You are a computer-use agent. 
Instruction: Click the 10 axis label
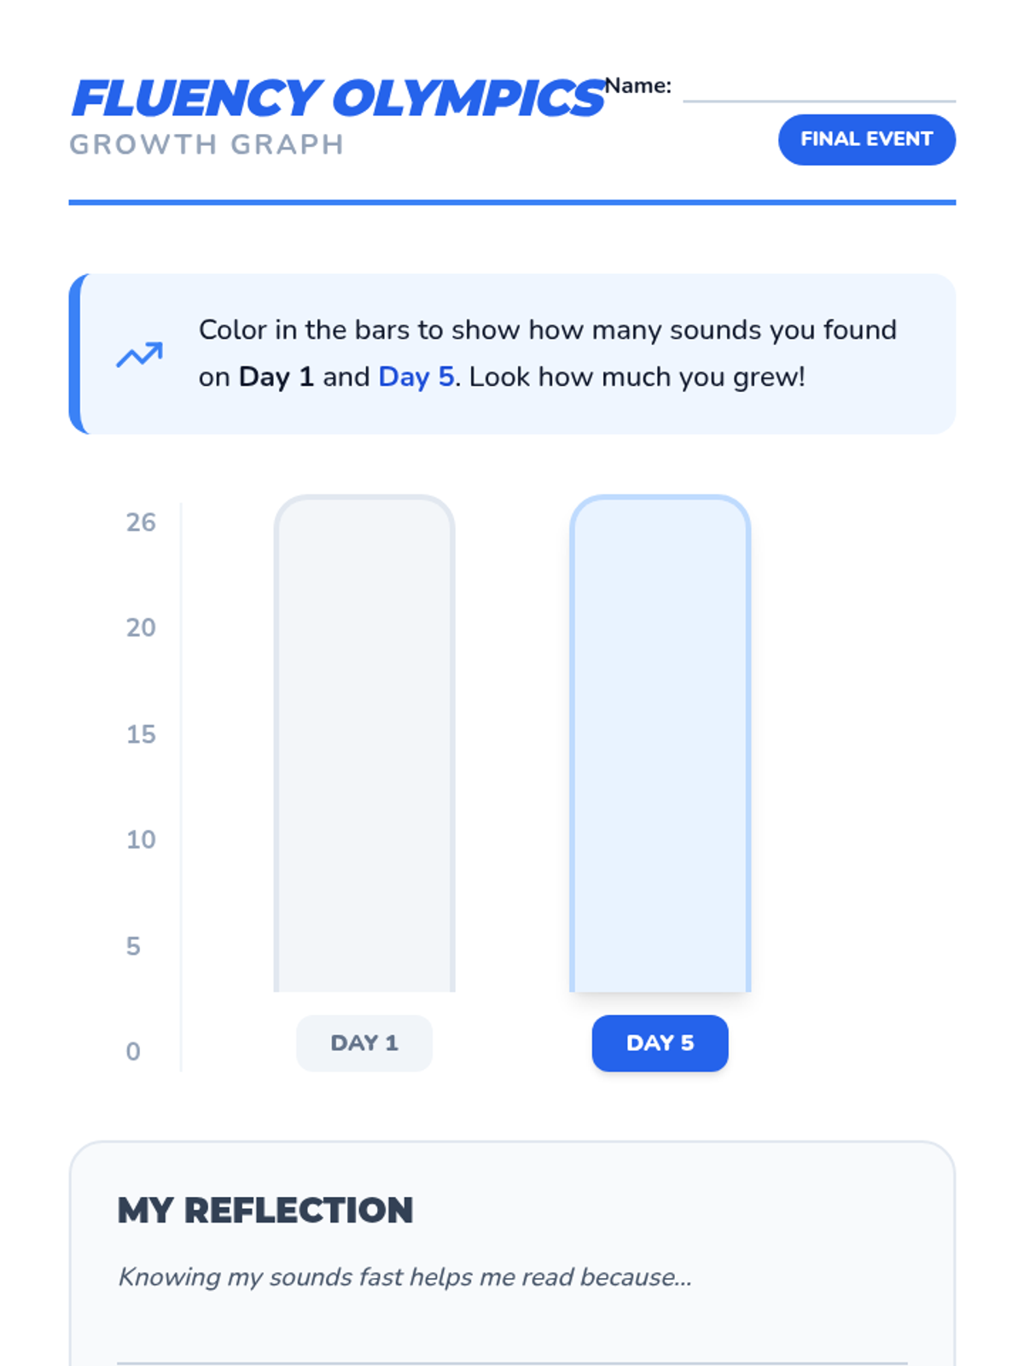pos(141,839)
